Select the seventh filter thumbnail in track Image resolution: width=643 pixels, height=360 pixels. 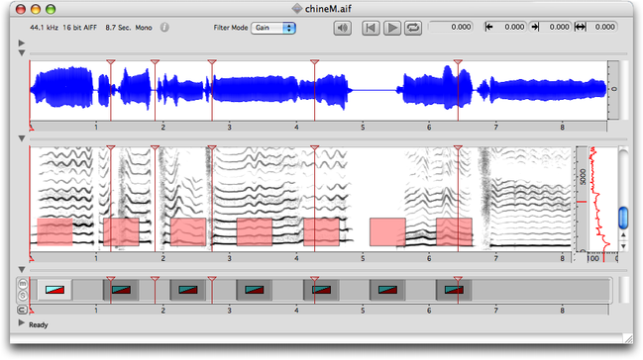point(454,290)
